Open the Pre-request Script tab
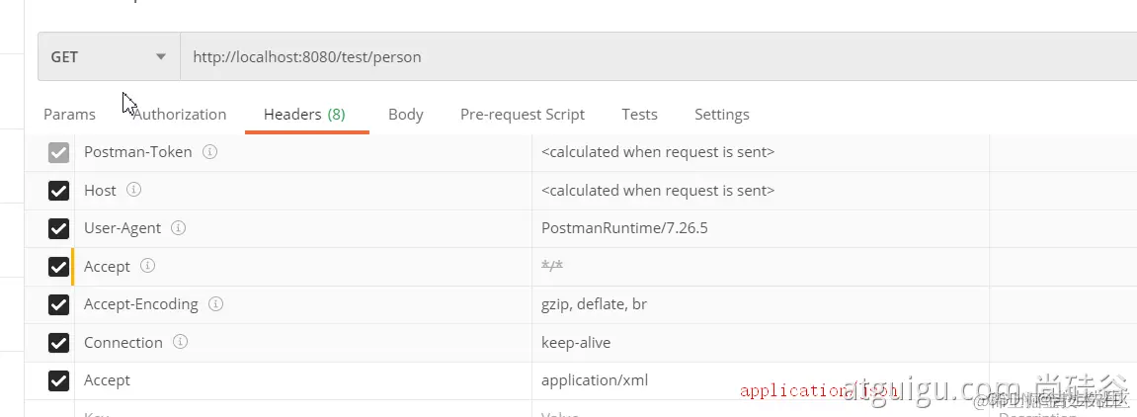Screen dimensions: 1137x417 coord(523,115)
